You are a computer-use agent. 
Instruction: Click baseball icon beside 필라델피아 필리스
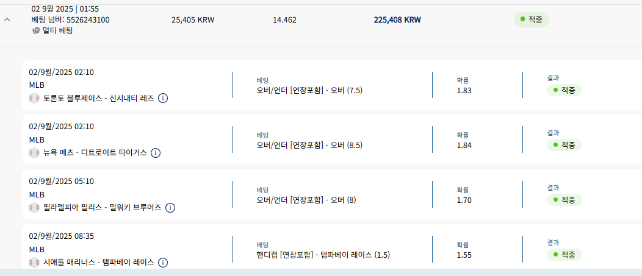coord(34,208)
